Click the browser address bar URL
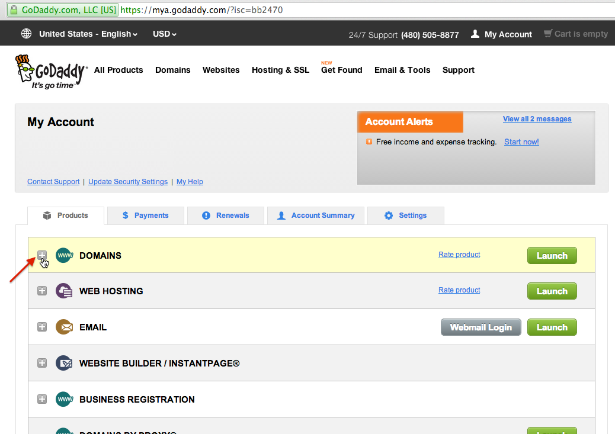The width and height of the screenshot is (615, 434). (x=201, y=10)
